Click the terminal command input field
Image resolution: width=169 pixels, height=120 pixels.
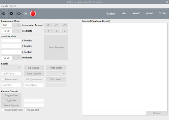[114, 113]
